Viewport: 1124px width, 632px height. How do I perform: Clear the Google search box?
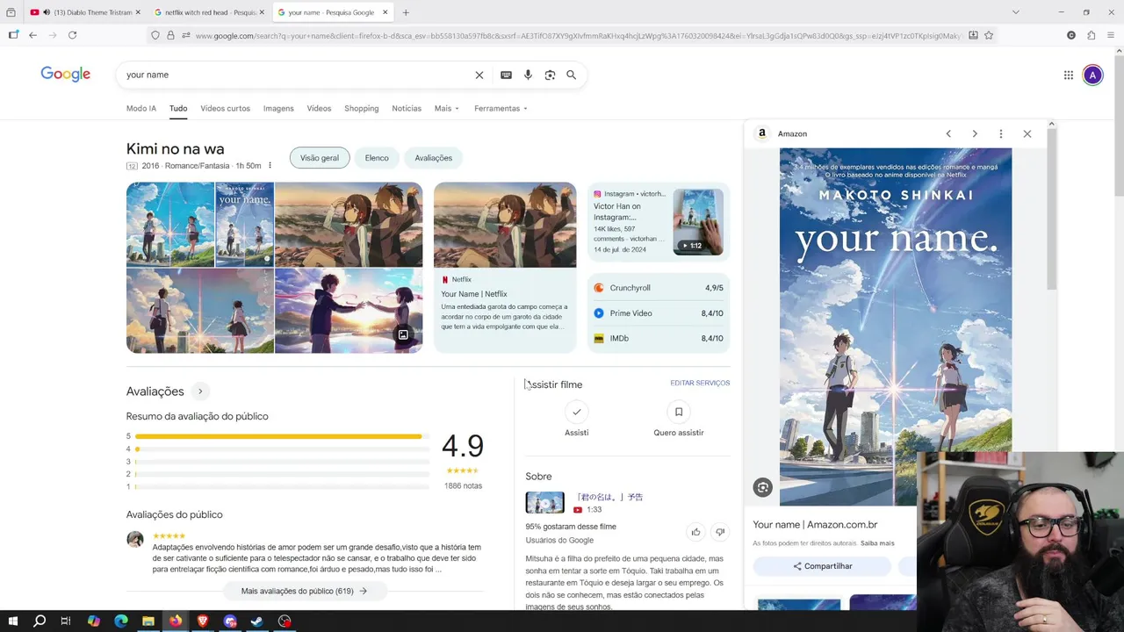tap(479, 75)
